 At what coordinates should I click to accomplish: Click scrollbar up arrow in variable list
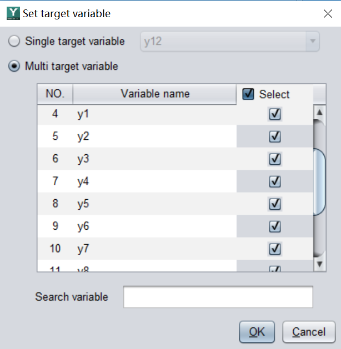coord(319,112)
